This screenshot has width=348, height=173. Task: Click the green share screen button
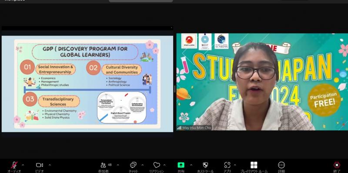pyautogui.click(x=181, y=165)
